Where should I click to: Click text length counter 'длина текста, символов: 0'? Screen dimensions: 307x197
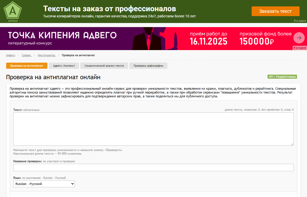coord(242,110)
